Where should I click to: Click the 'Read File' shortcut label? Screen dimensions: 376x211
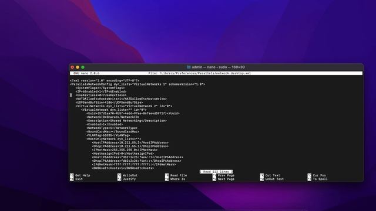point(179,175)
